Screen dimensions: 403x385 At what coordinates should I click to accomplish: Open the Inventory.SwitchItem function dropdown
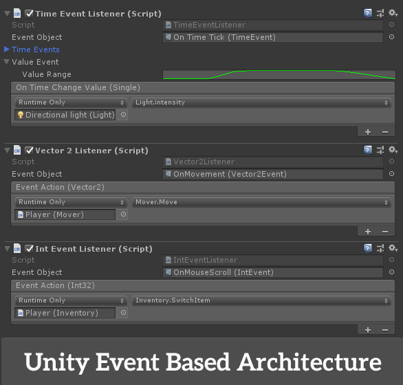coord(261,300)
